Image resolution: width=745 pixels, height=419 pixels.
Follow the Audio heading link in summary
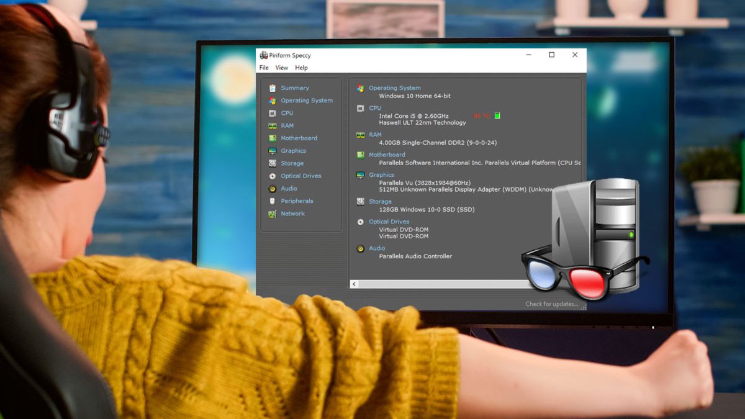(x=377, y=248)
